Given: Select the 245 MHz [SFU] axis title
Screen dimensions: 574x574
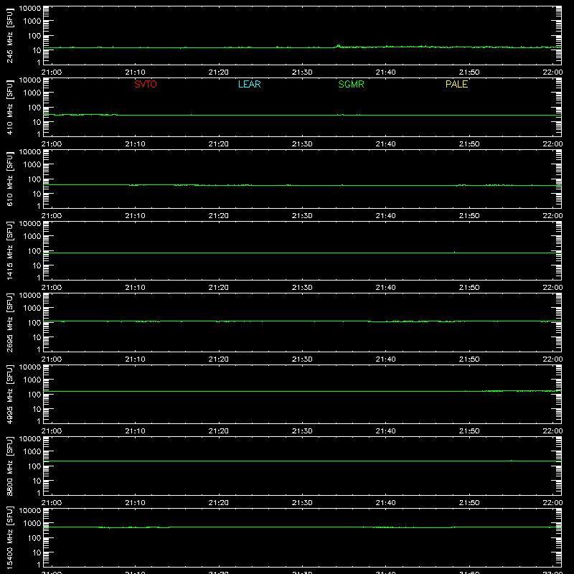Looking at the screenshot, I should click(x=10, y=35).
